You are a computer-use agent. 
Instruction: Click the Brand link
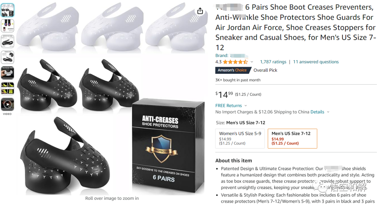231,55
